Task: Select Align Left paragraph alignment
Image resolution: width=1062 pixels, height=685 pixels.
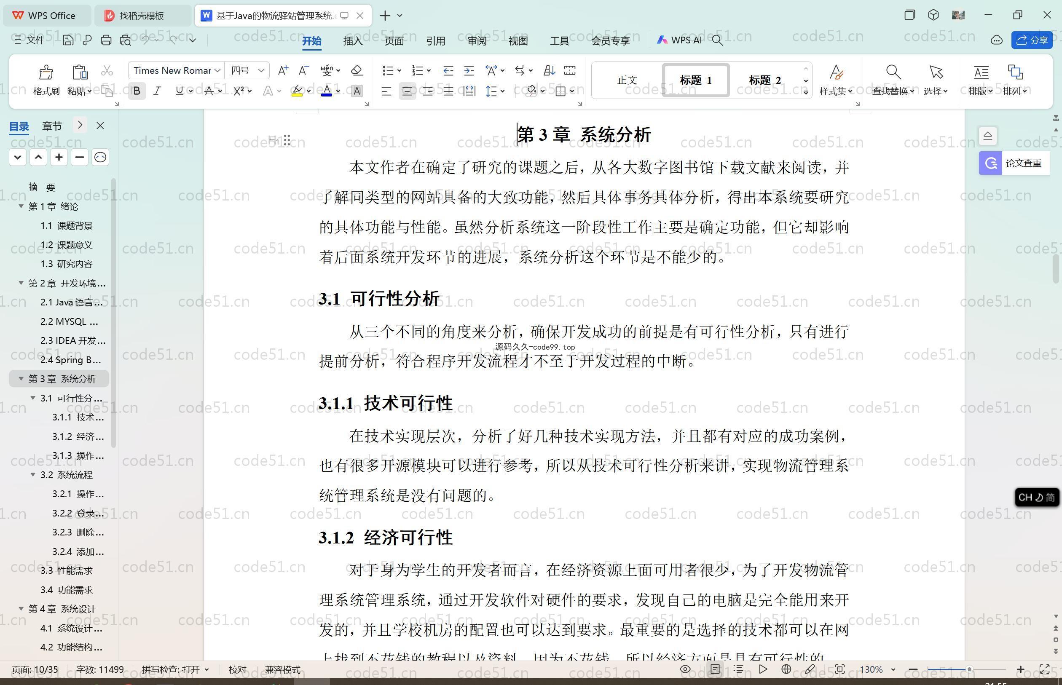Action: tap(386, 91)
